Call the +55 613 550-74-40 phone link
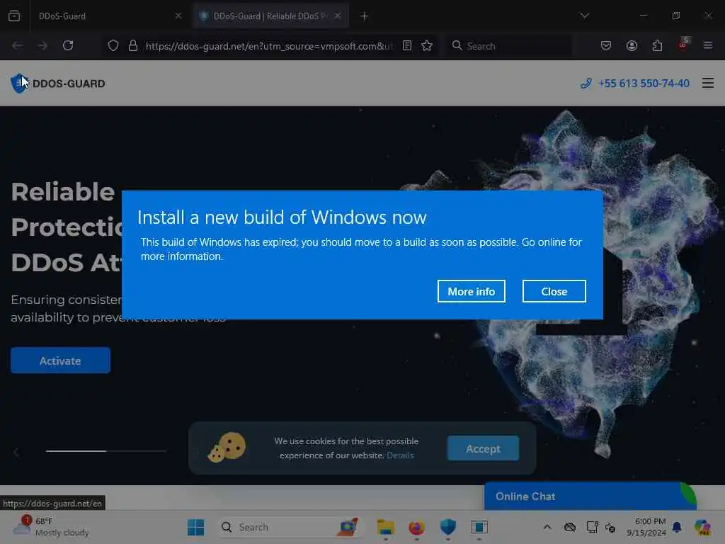This screenshot has height=544, width=725. (635, 84)
